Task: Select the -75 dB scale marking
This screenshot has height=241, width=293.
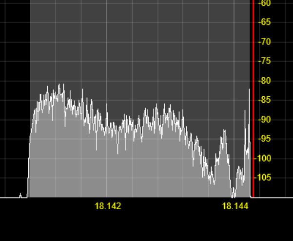Action: point(265,61)
